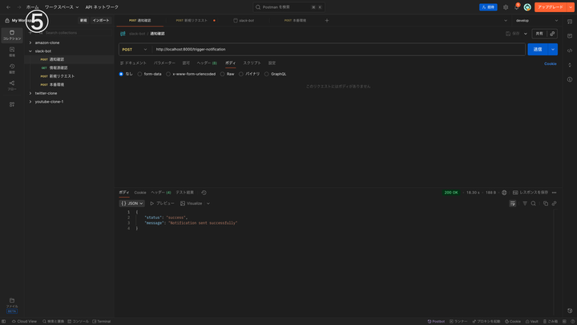Open the History sidebar icon
The image size is (577, 325).
coord(11,68)
